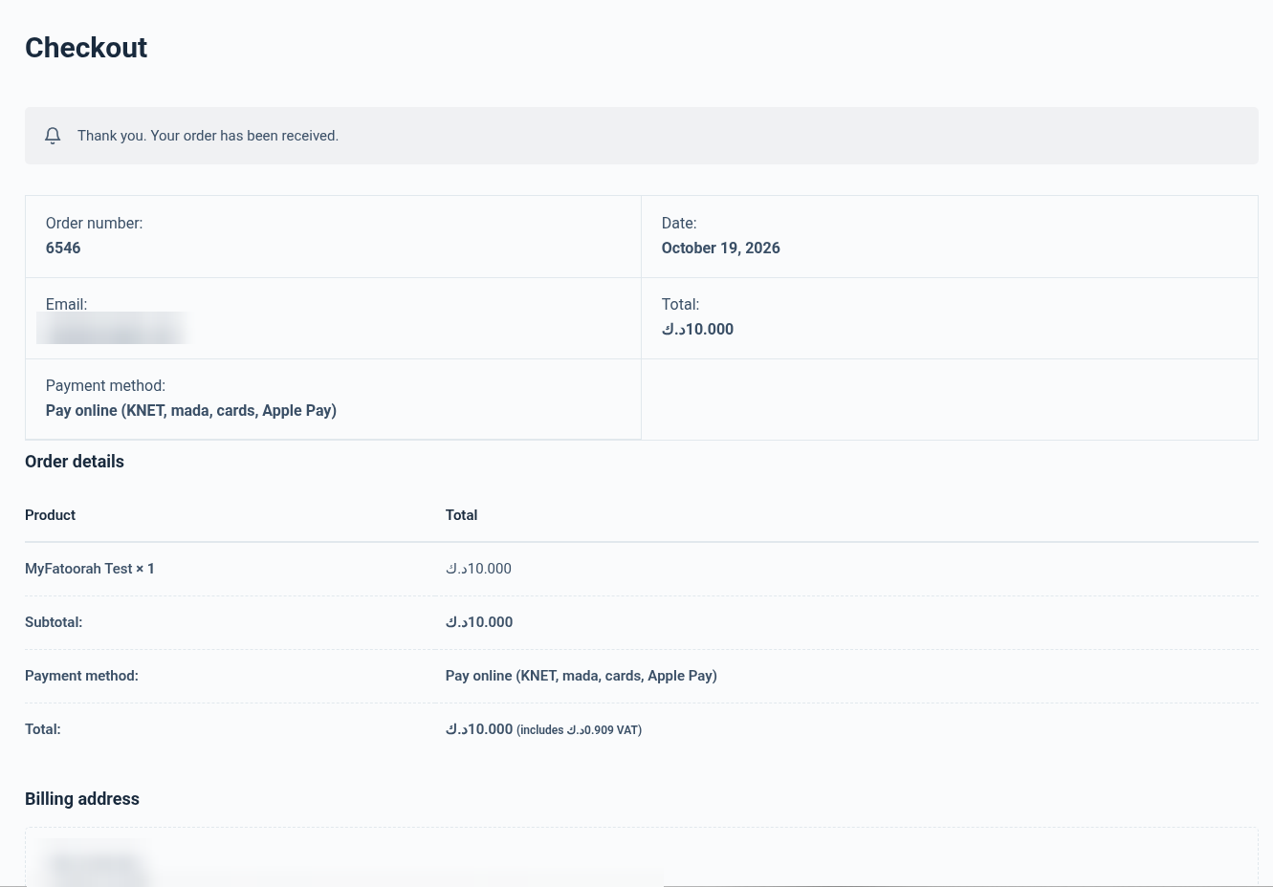This screenshot has height=887, width=1273.
Task: Open the MyFatoorah Test product link
Action: point(78,569)
